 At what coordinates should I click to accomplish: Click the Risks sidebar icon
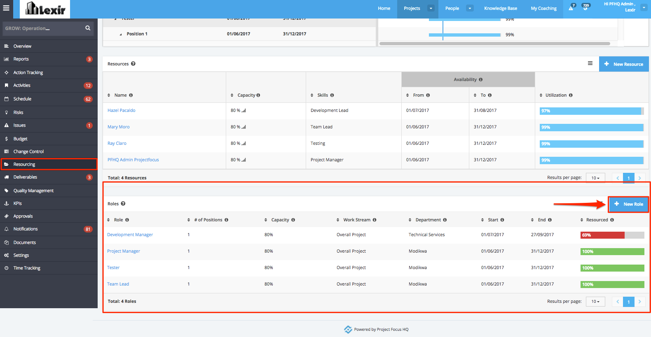[x=6, y=112]
